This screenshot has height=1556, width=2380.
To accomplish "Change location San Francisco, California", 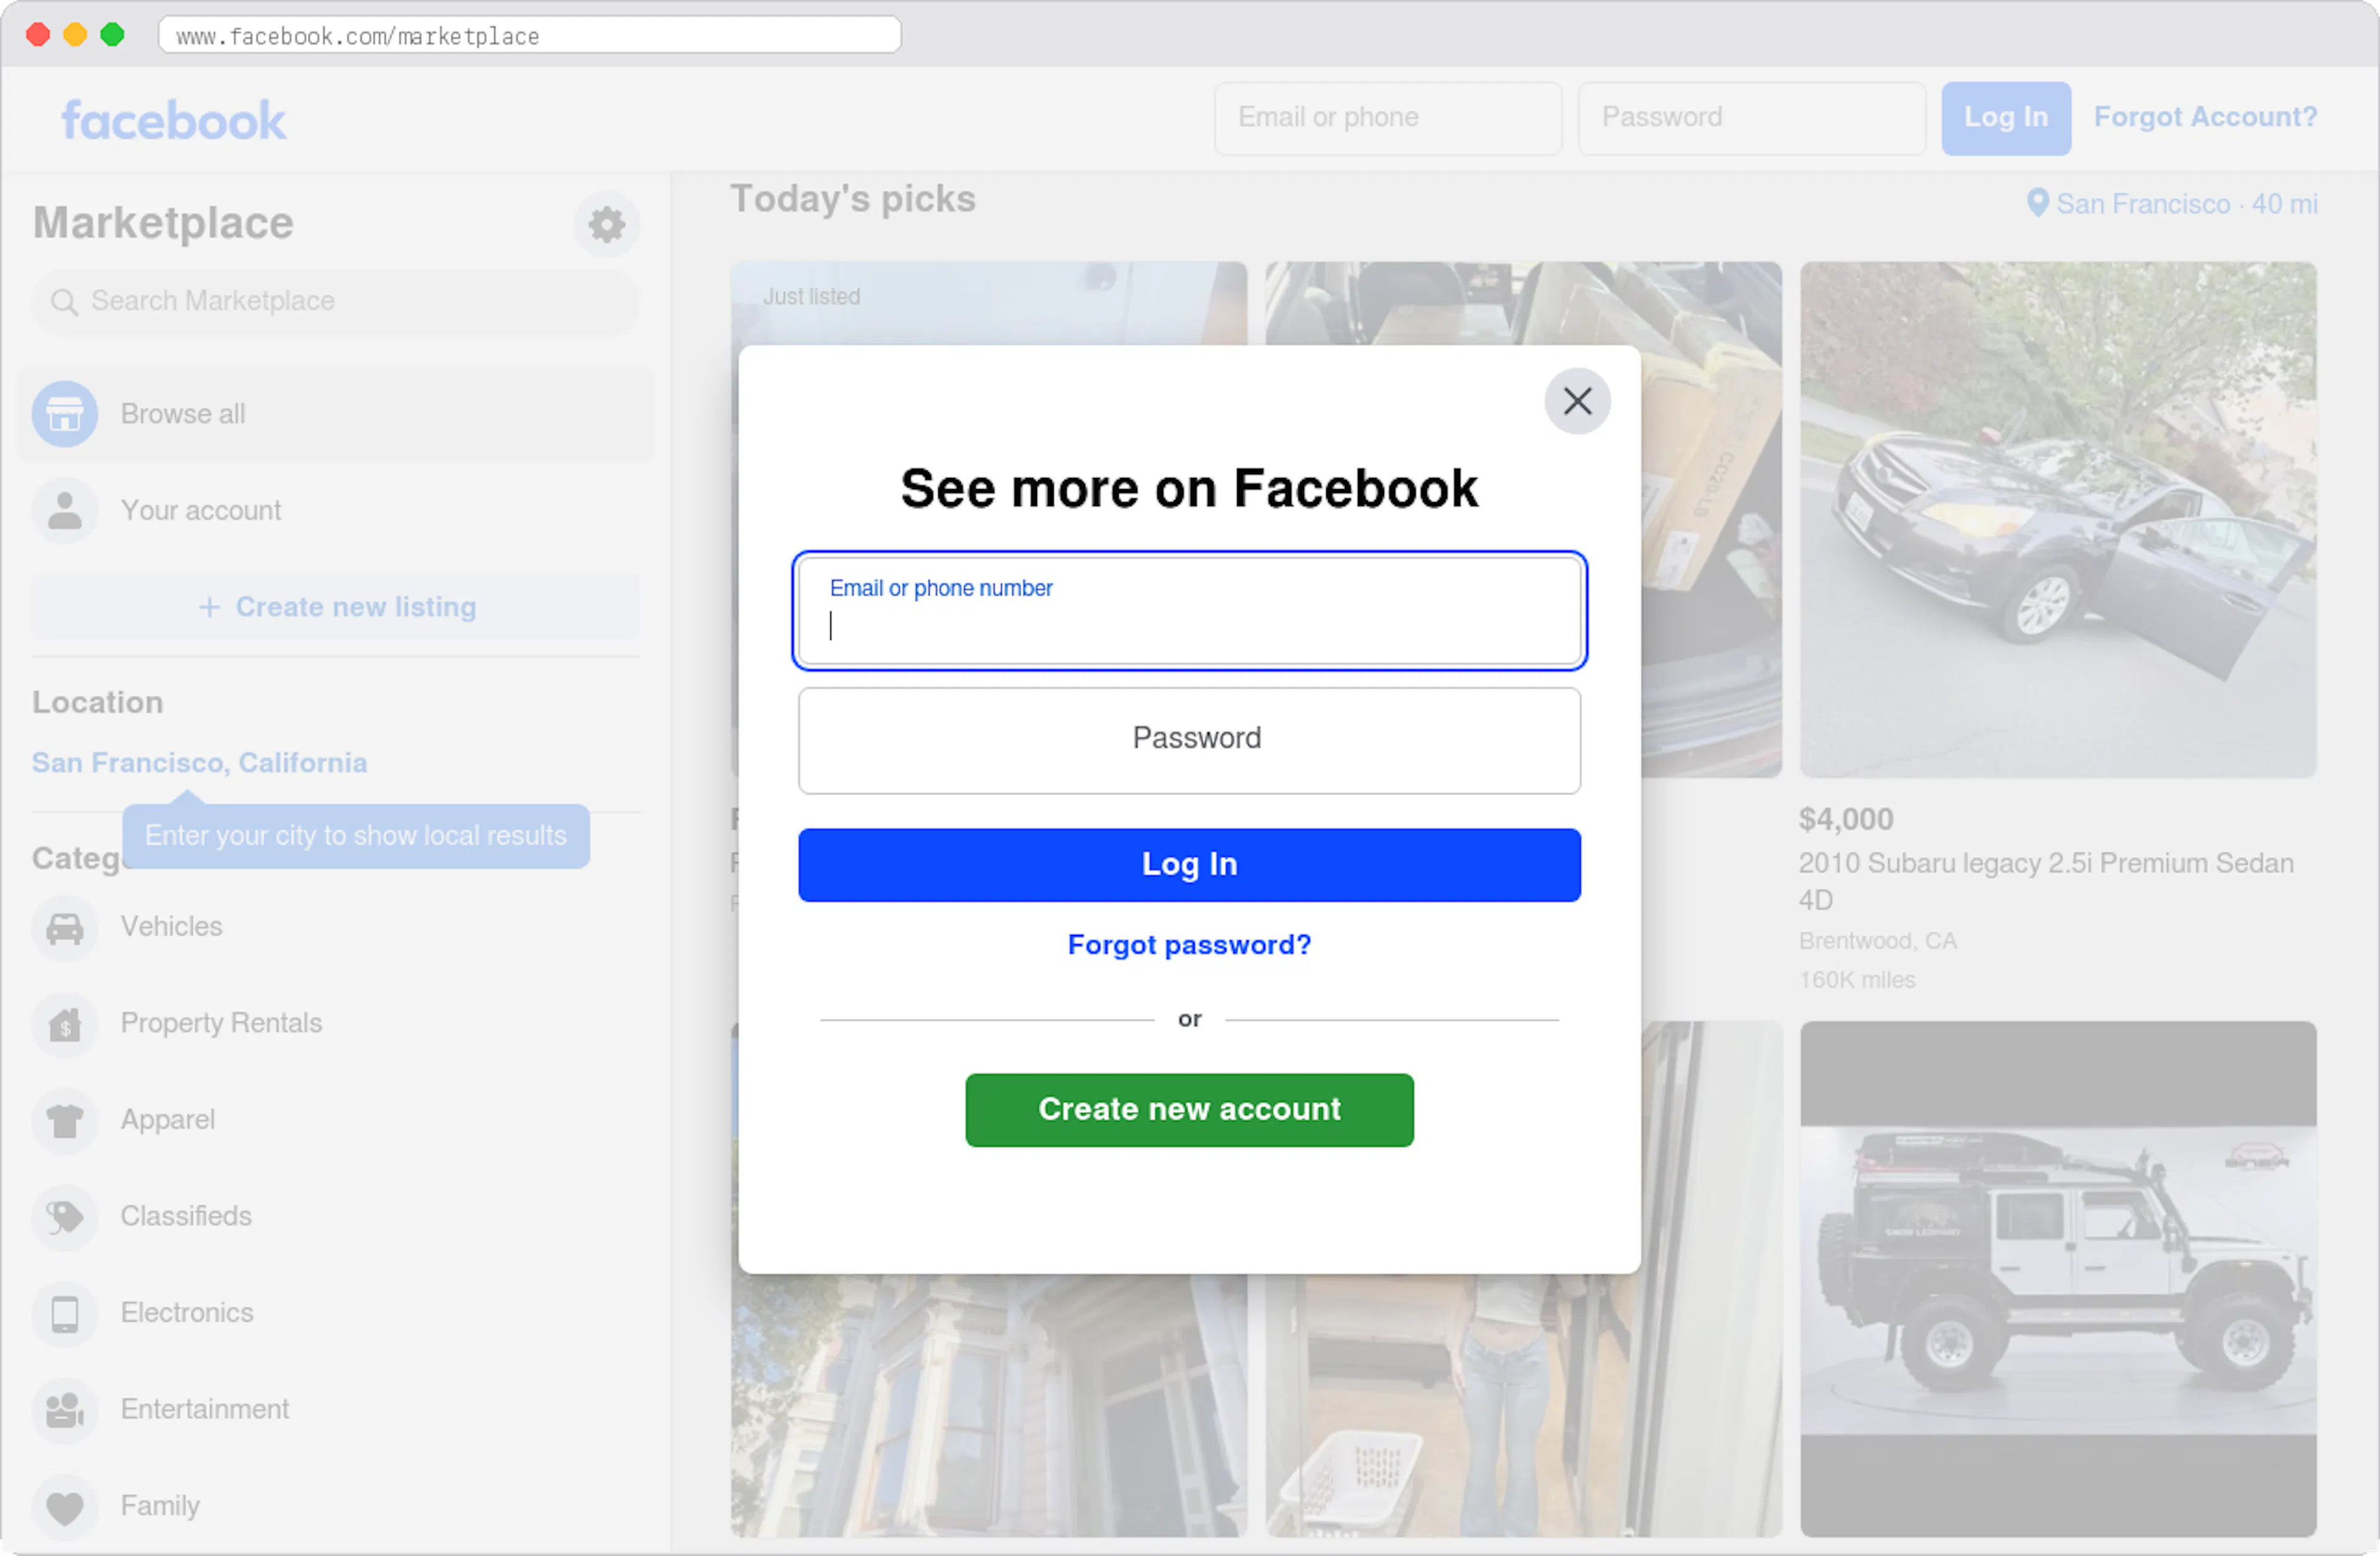I will click(199, 762).
